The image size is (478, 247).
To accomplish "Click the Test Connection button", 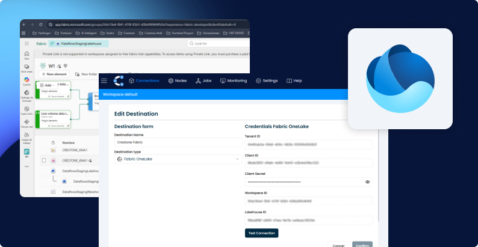I will click(261, 233).
